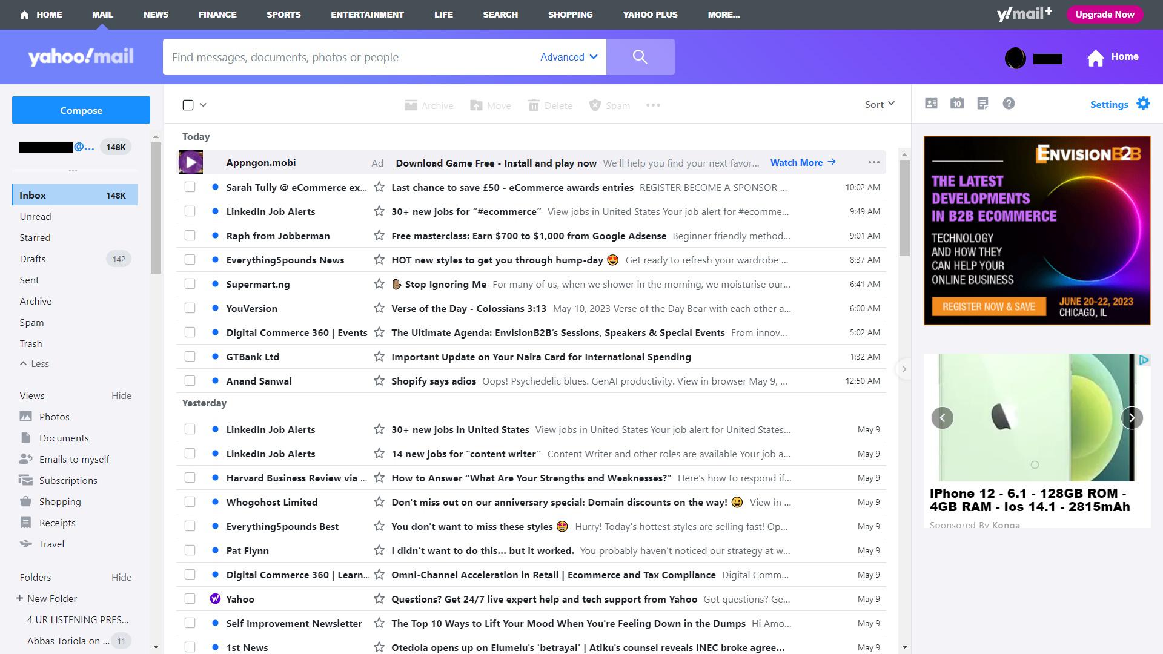The height and width of the screenshot is (654, 1163).
Task: Star the Anand Sanwal email
Action: [x=379, y=381]
